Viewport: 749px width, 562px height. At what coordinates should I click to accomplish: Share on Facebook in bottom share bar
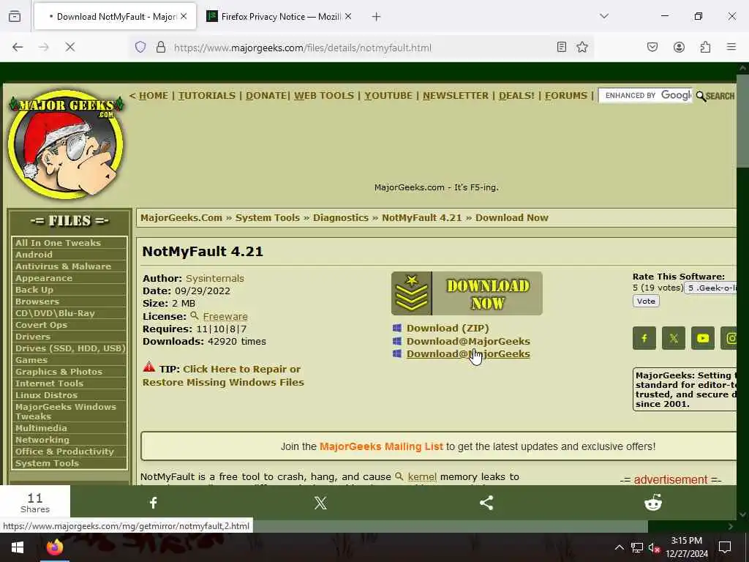point(153,503)
